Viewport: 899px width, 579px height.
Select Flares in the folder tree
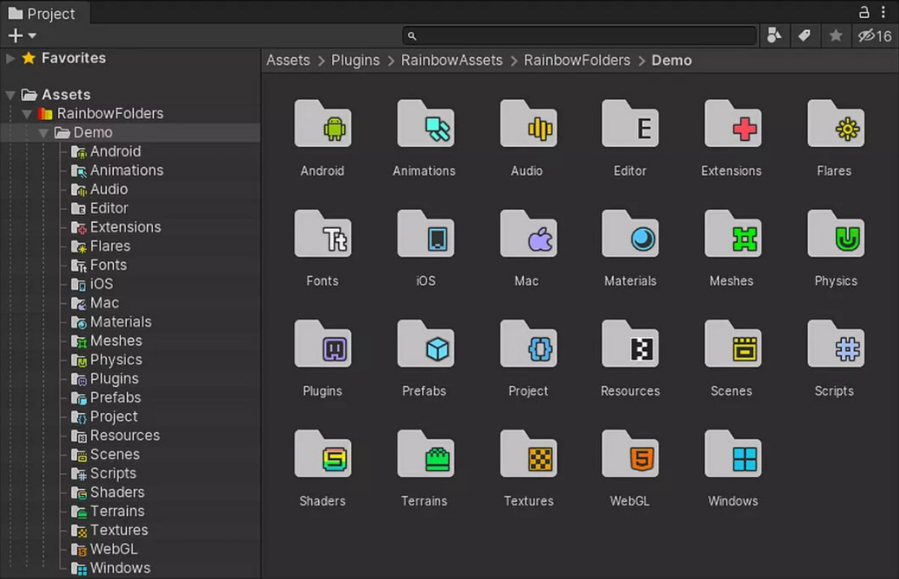pyautogui.click(x=110, y=246)
